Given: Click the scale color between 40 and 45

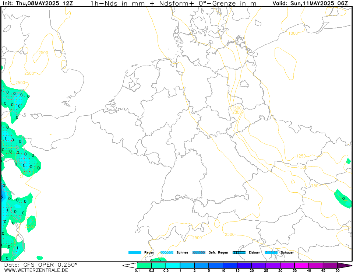Looking at the screenshot, I should (x=316, y=265).
